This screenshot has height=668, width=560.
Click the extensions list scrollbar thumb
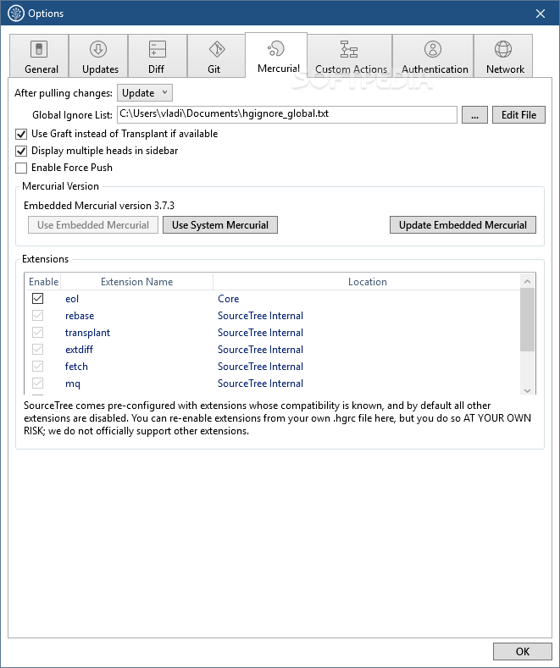pos(527,320)
